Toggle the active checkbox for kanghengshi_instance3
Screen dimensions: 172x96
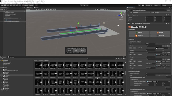coord(131,10)
